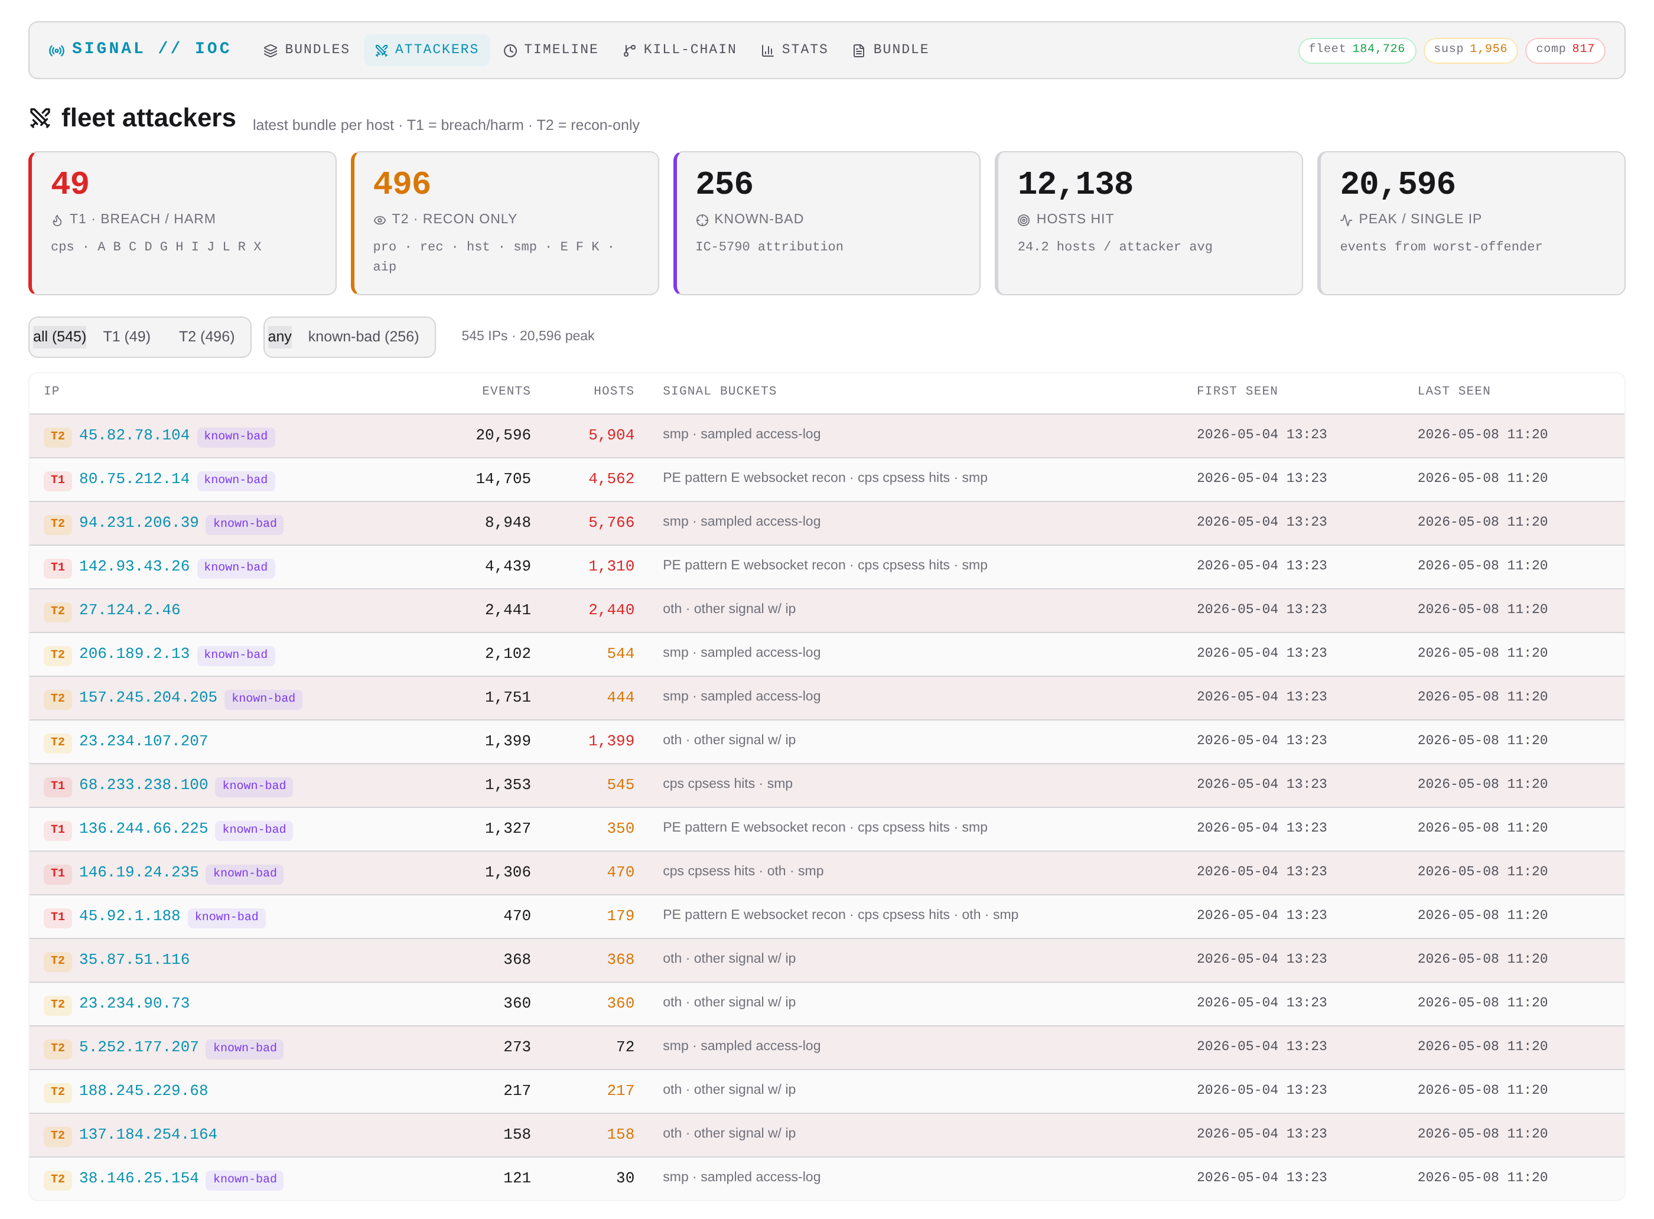Screen dimensions: 1654x1219
Task: View IP 5.252.177.207
Action: (139, 1047)
